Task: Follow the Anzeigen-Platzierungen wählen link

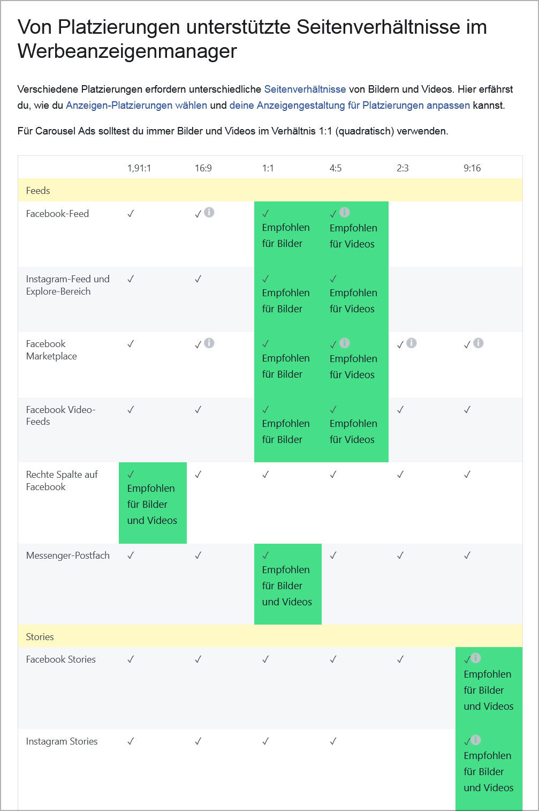Action: click(x=136, y=106)
